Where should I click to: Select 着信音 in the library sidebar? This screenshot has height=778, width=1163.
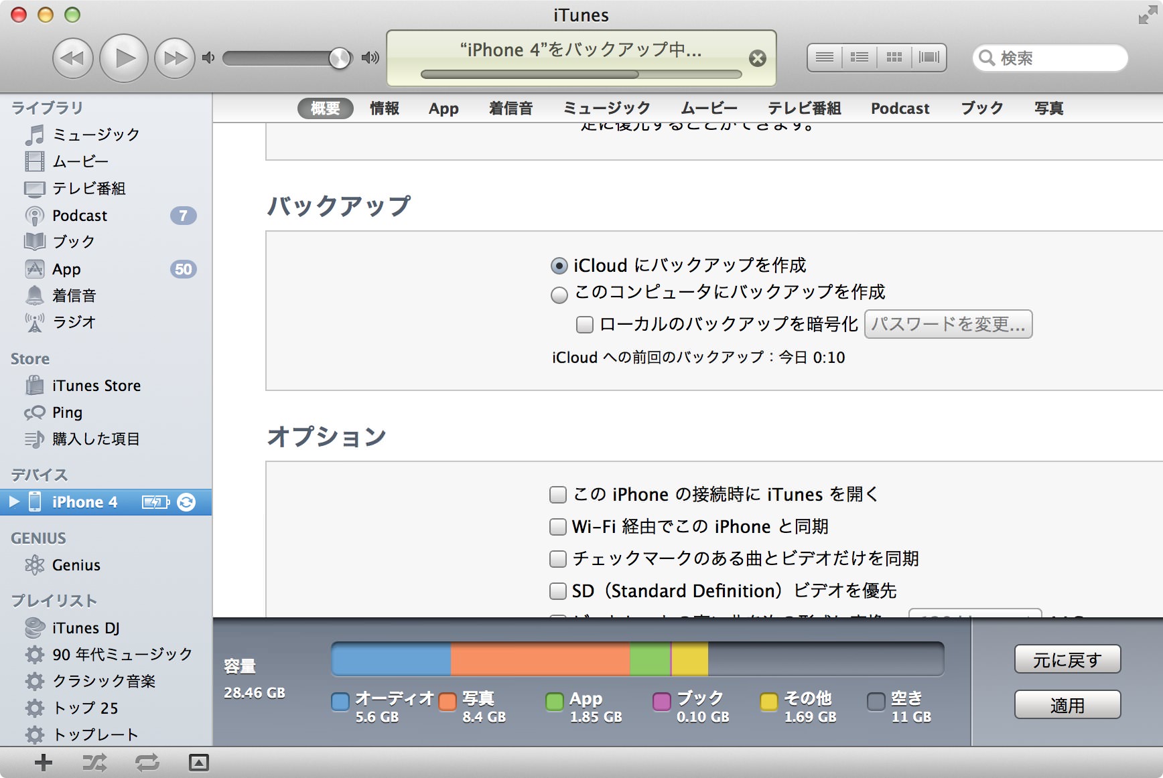pos(106,295)
